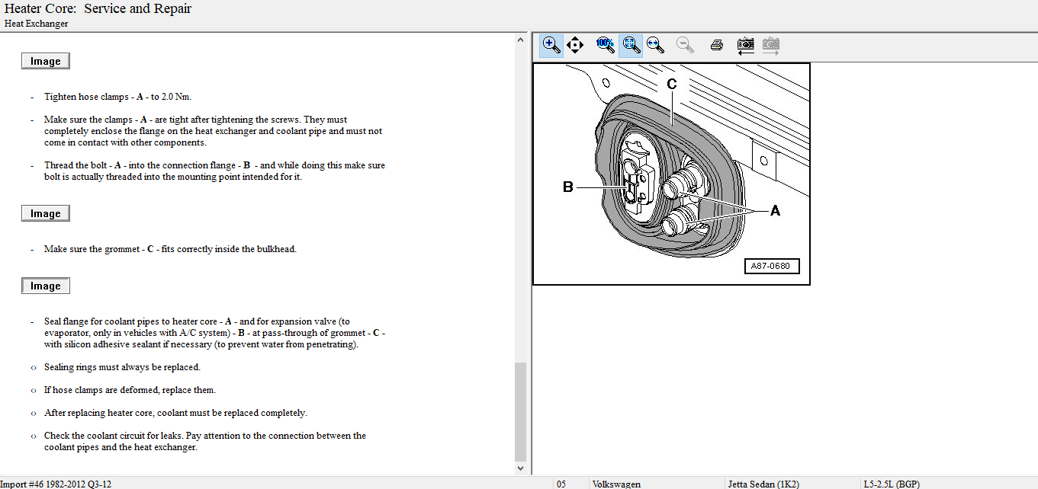Open Image button above hose clamps step
1038x489 pixels.
[46, 62]
